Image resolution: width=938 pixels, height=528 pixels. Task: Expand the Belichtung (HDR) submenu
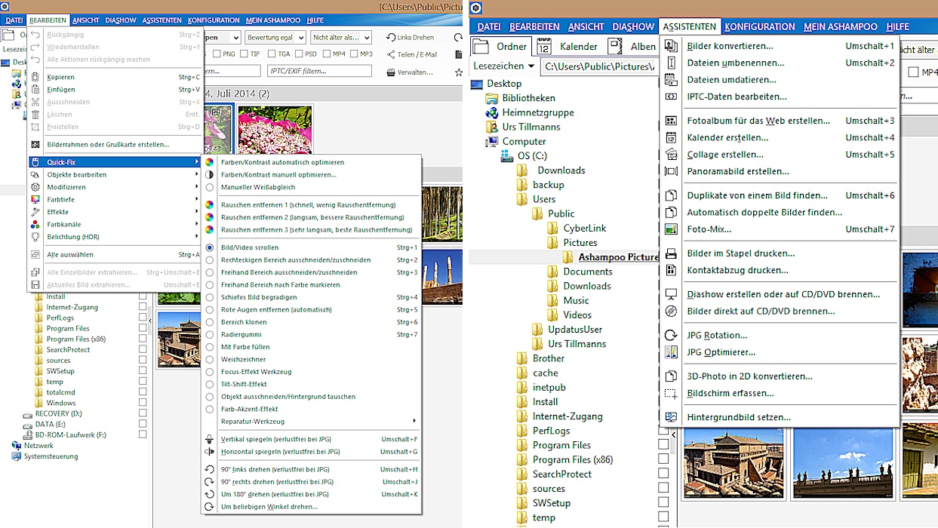coord(115,236)
